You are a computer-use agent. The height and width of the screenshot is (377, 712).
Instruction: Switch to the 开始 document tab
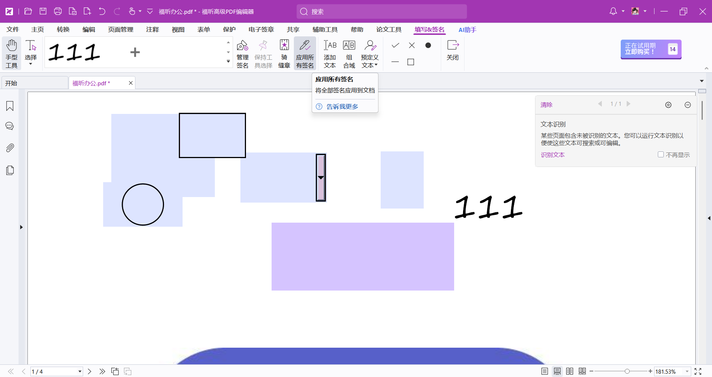[x=35, y=83]
